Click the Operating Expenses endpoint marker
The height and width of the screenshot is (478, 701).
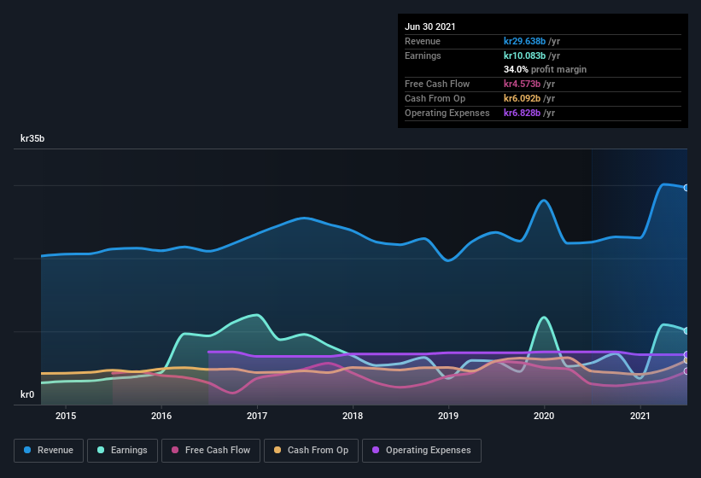click(686, 354)
